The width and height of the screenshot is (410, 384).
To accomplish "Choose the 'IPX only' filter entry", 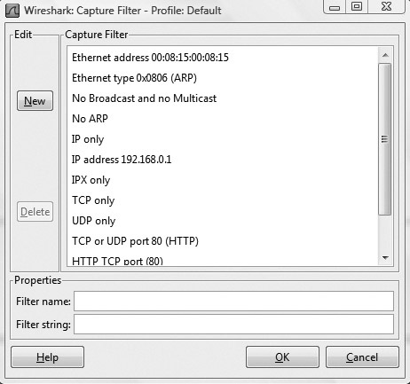I will click(223, 180).
